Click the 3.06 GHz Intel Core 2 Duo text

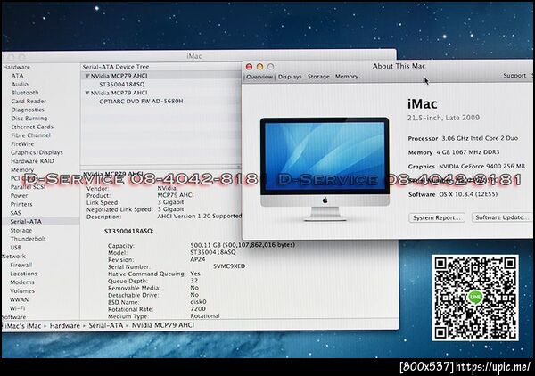point(480,138)
